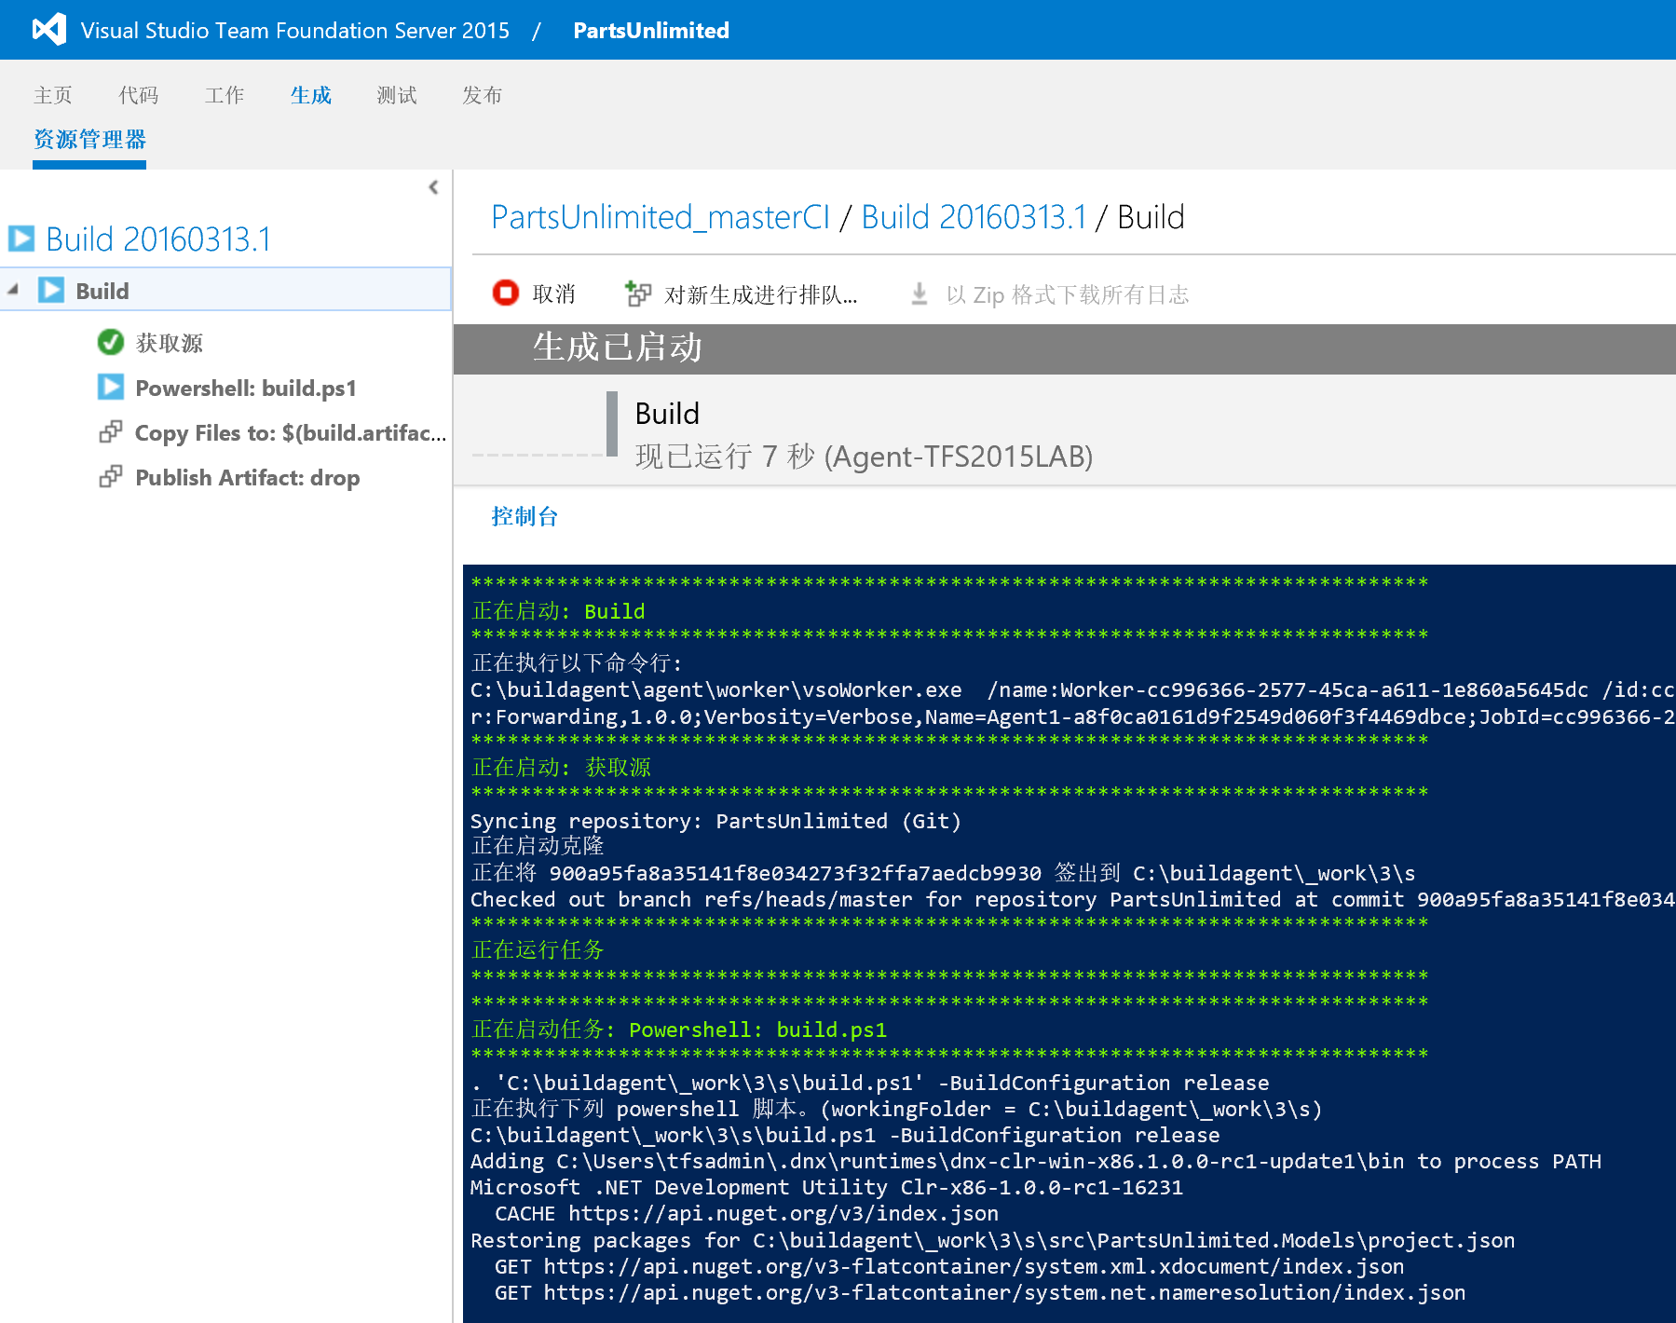Cancel the build with 取消

click(x=554, y=294)
